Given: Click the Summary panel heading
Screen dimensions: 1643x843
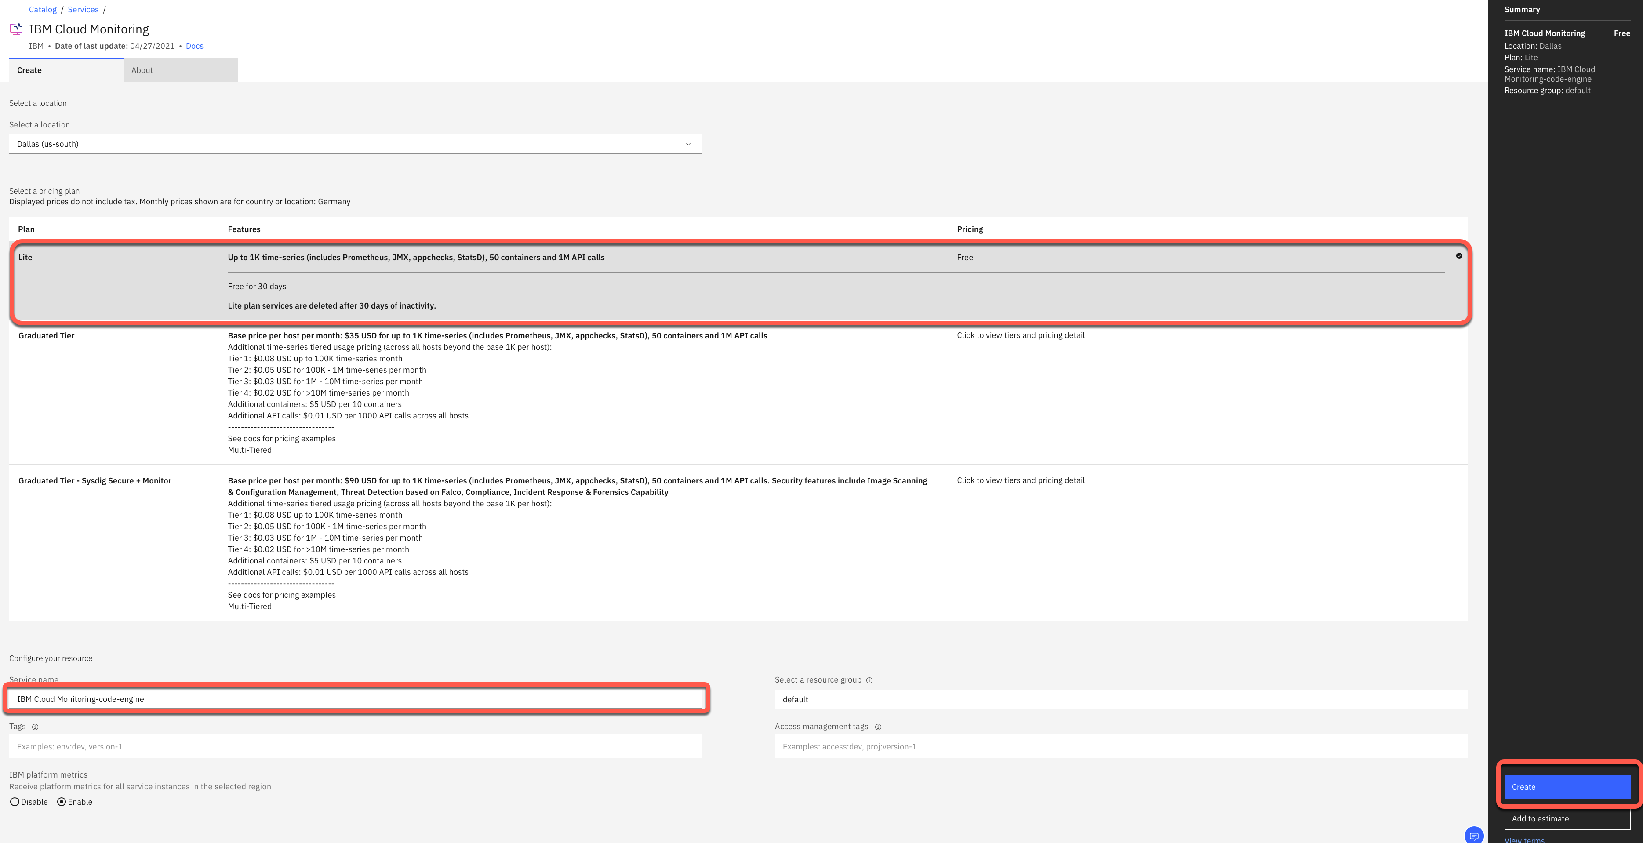Looking at the screenshot, I should (x=1522, y=10).
